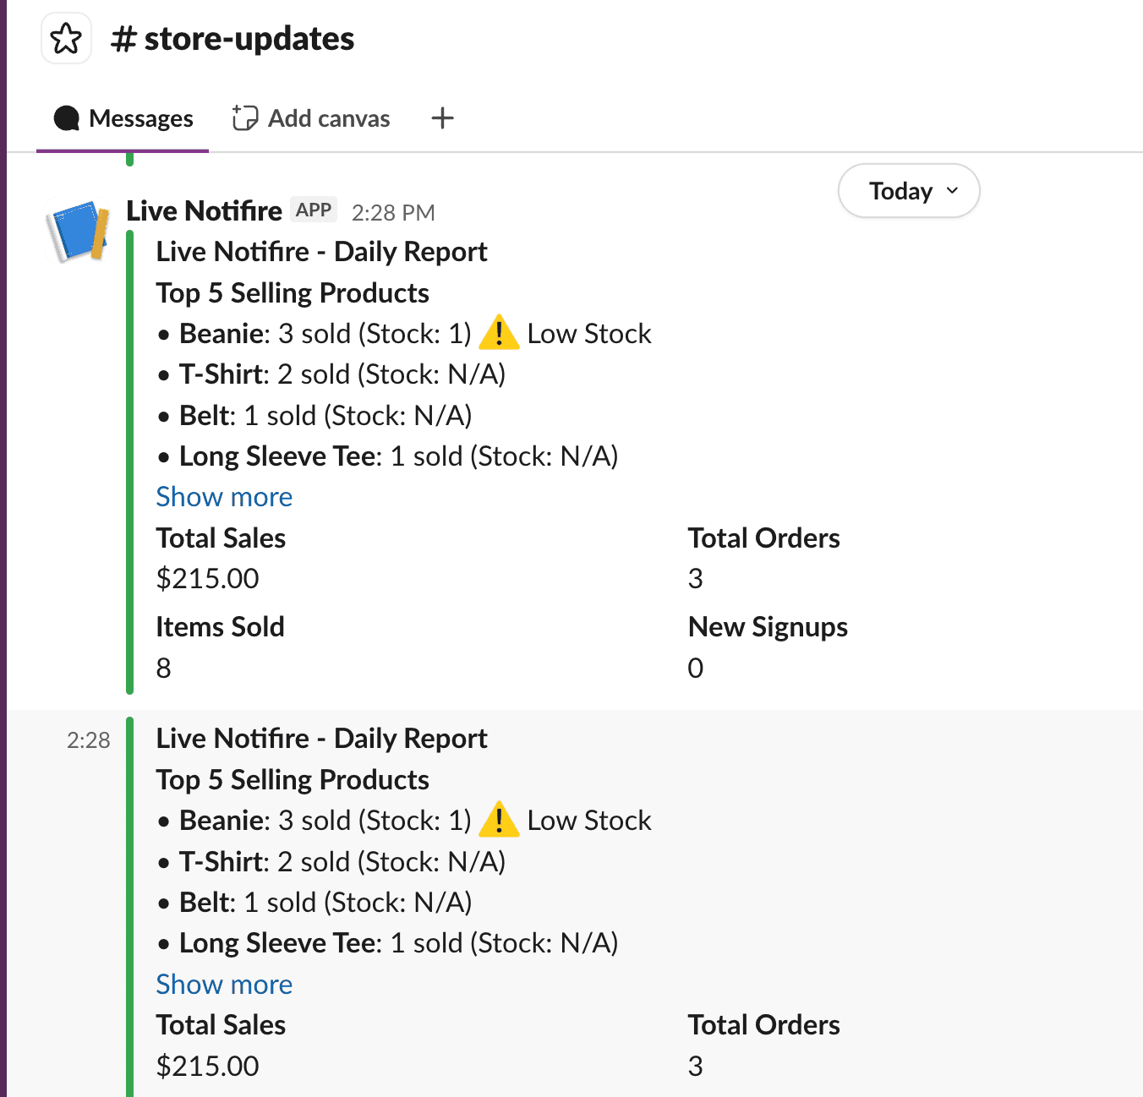
Task: Click the 2:28 PM message timestamp
Action: [392, 212]
